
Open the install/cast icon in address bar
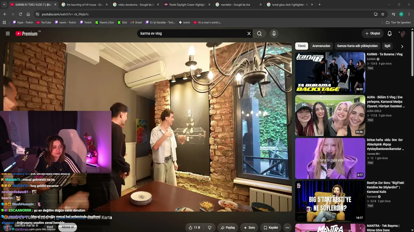click(376, 14)
